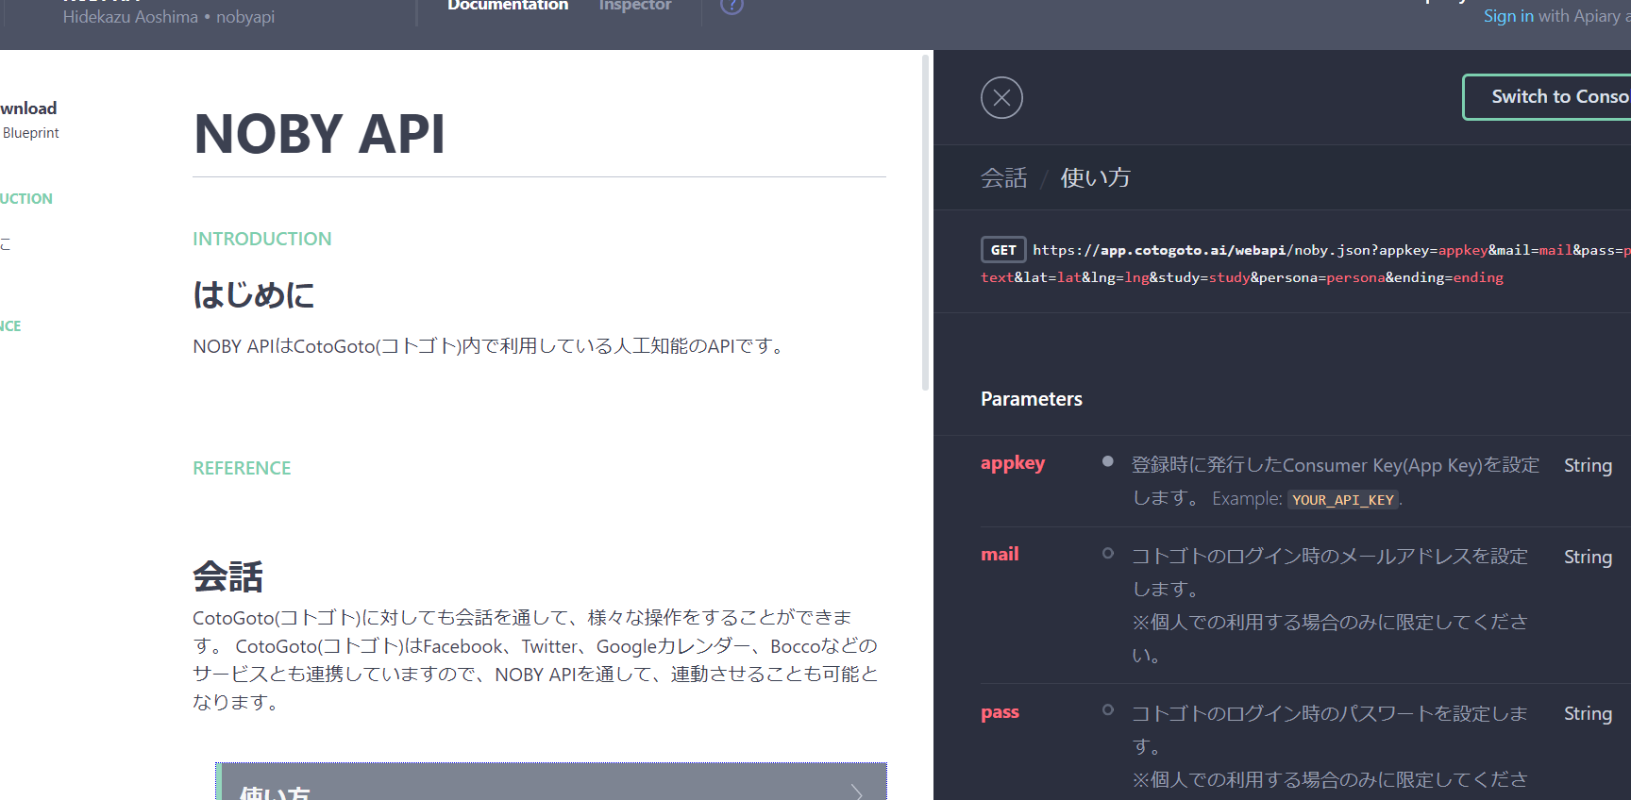1631x800 pixels.
Task: Click the 会話 heading in the documentation
Action: pos(228,576)
